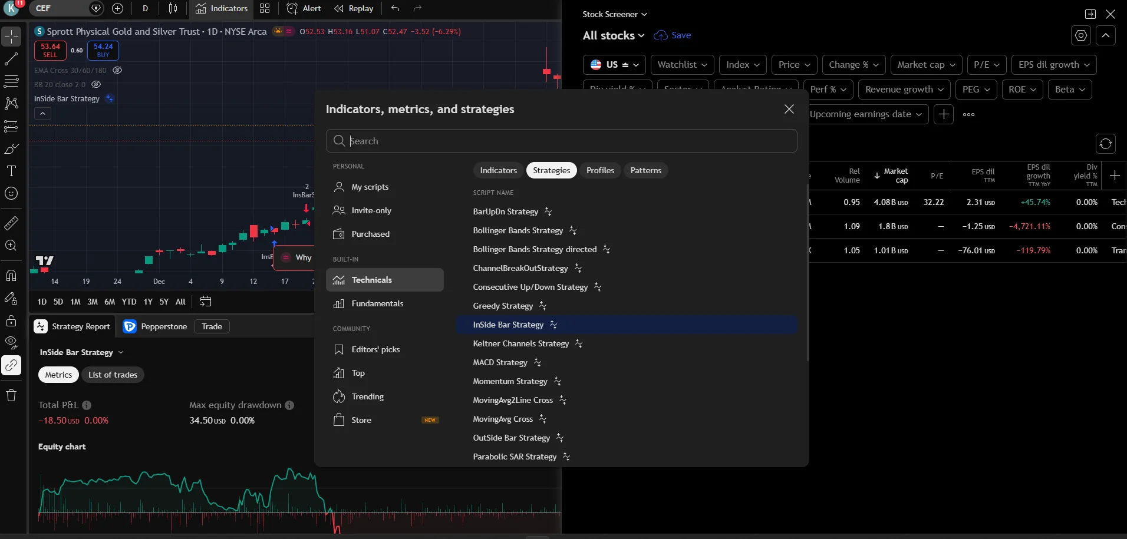1127x539 pixels.
Task: Click the indicator search field
Action: [x=566, y=141]
